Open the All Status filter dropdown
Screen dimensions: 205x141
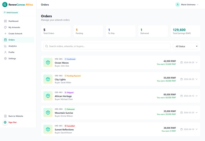pos(185,46)
